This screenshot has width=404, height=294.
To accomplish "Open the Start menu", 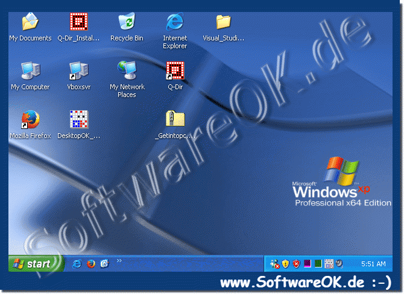I will tap(36, 264).
